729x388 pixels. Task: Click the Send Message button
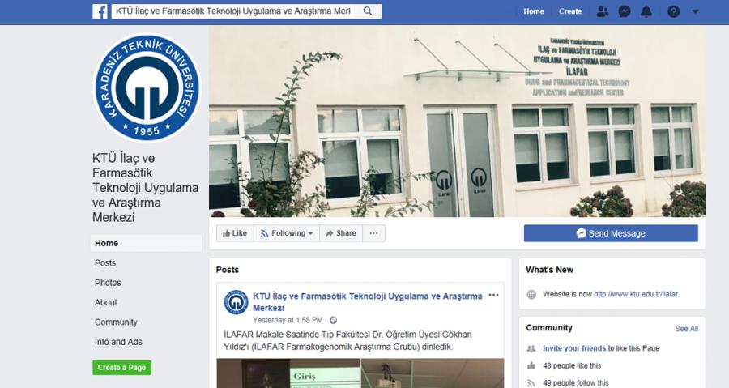[x=611, y=233]
